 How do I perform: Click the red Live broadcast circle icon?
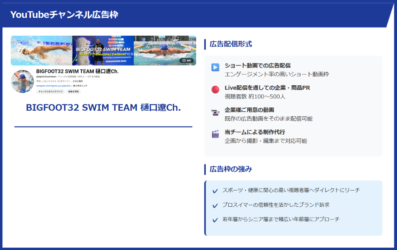tap(215, 90)
